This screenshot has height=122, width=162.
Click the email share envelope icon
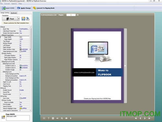coord(66,118)
